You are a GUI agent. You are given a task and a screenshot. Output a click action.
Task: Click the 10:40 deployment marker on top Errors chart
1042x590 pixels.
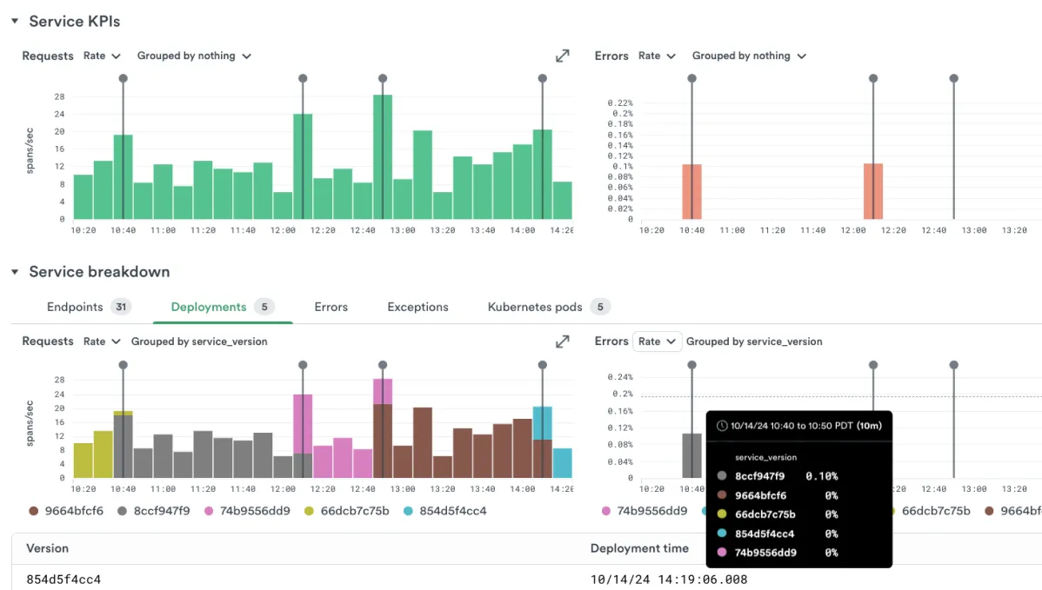(691, 78)
